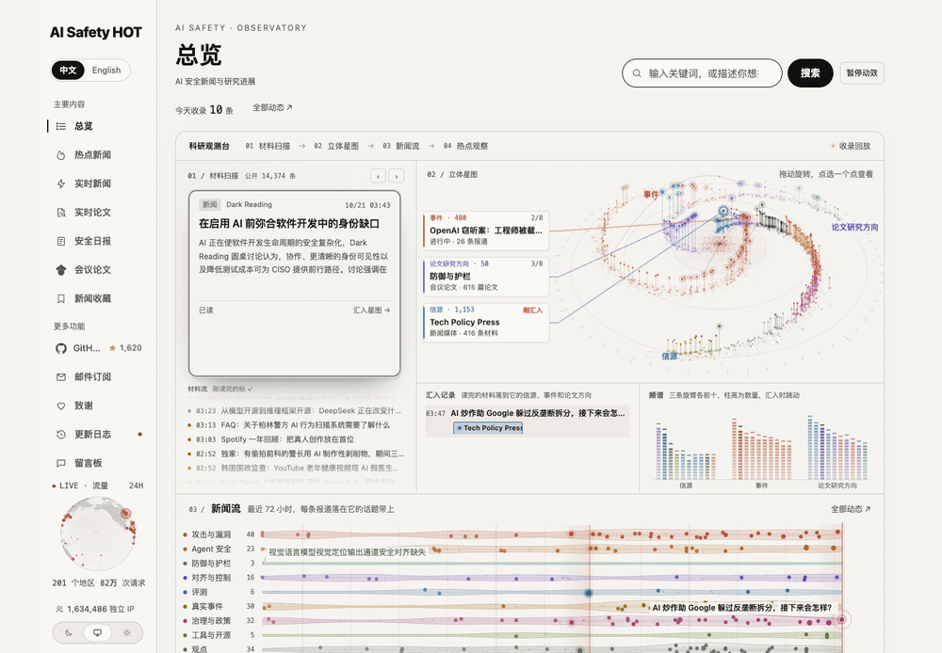This screenshot has height=653, width=942.
Task: Open the 总览 overview list icon
Action: [x=60, y=126]
